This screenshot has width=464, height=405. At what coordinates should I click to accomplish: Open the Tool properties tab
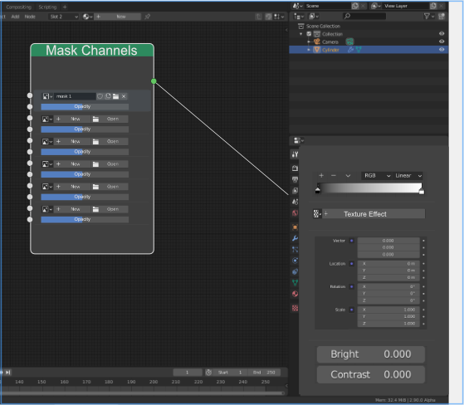(295, 154)
